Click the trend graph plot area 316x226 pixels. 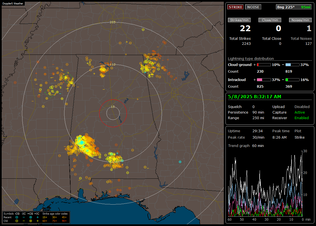pyautogui.click(x=265, y=184)
